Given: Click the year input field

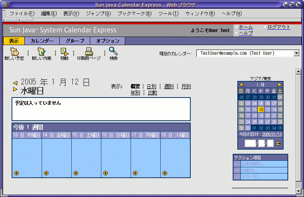Looking at the screenshot, I should [x=250, y=143].
